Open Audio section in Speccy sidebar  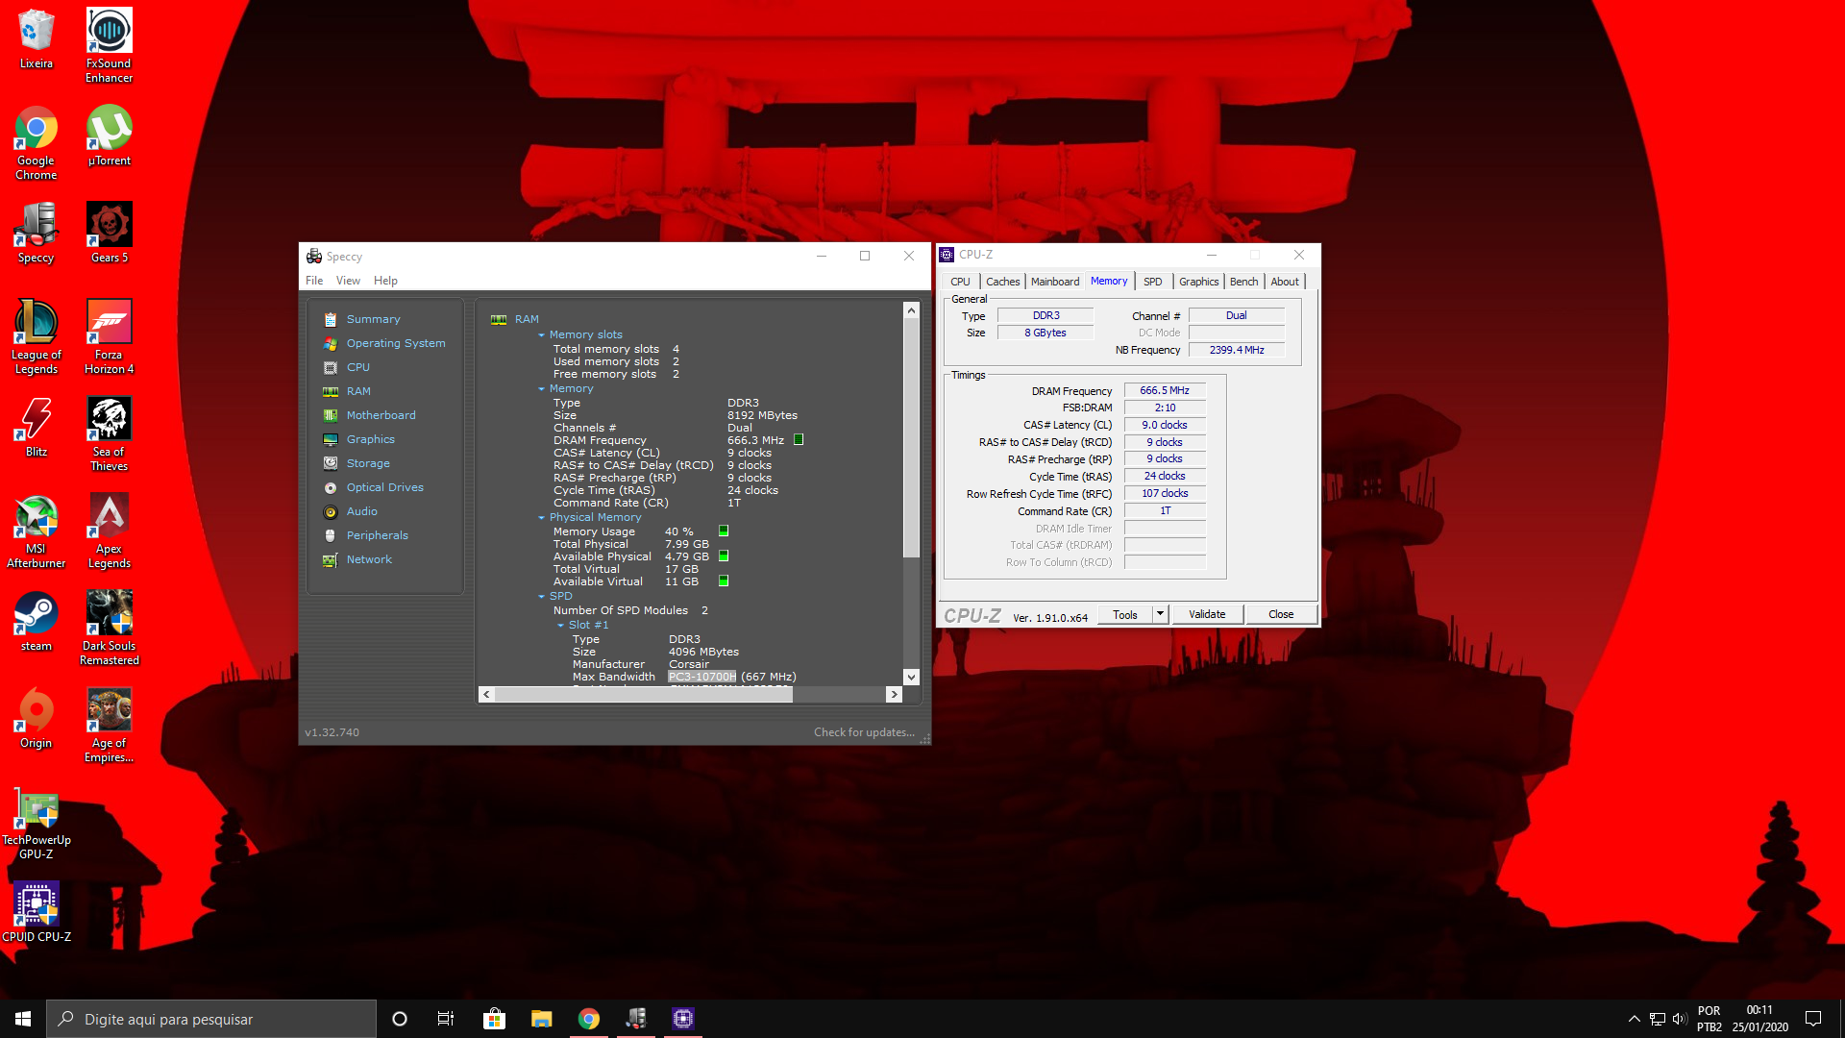pyautogui.click(x=361, y=511)
